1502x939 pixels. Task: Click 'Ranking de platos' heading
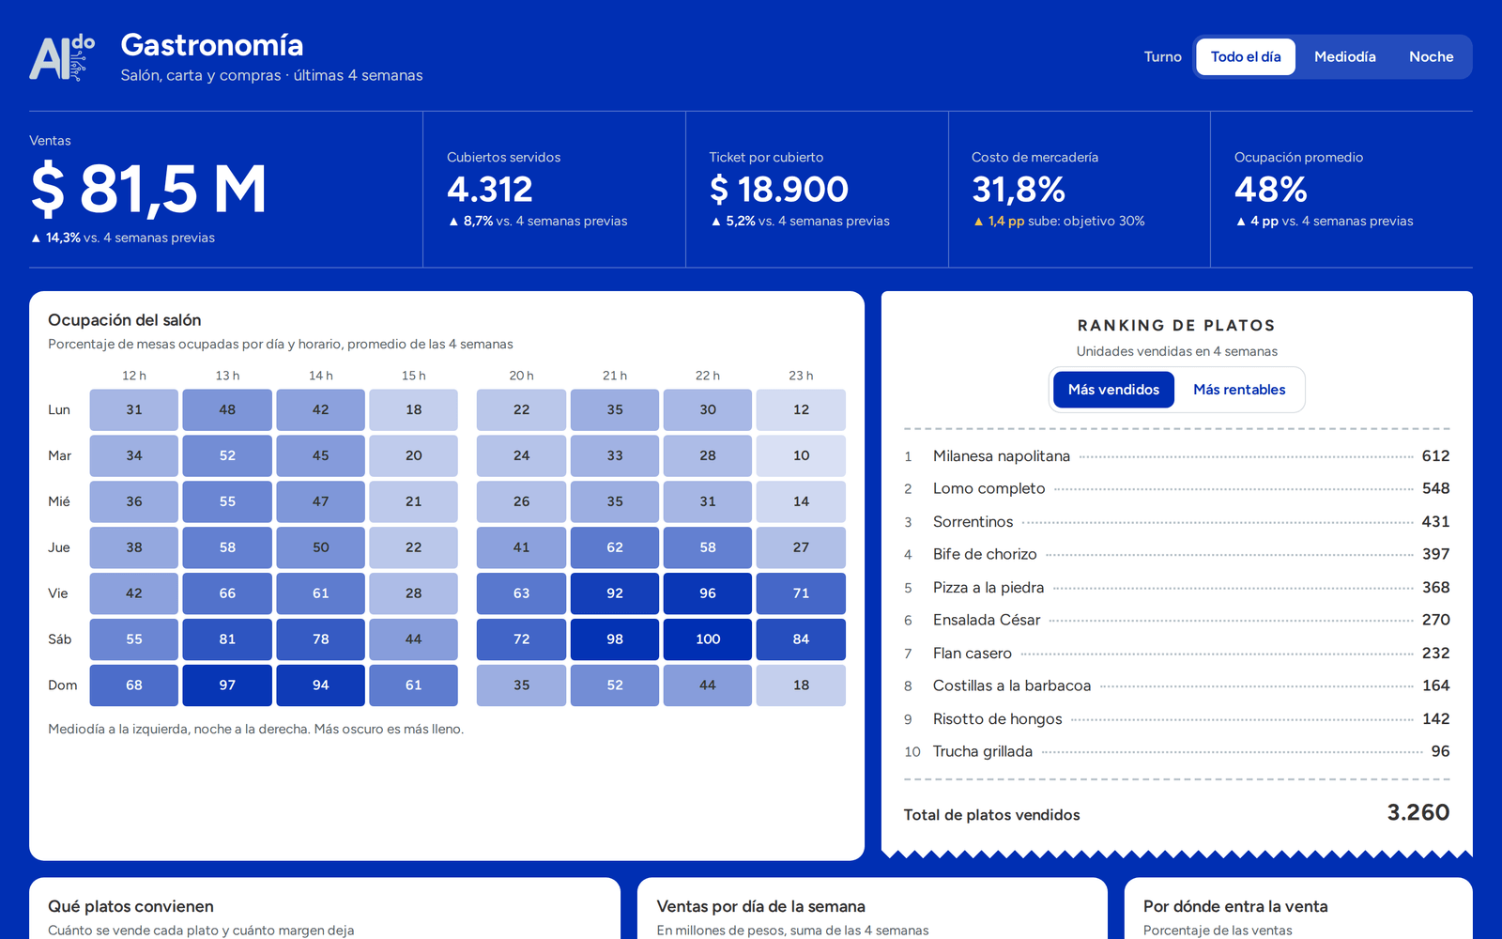coord(1176,326)
